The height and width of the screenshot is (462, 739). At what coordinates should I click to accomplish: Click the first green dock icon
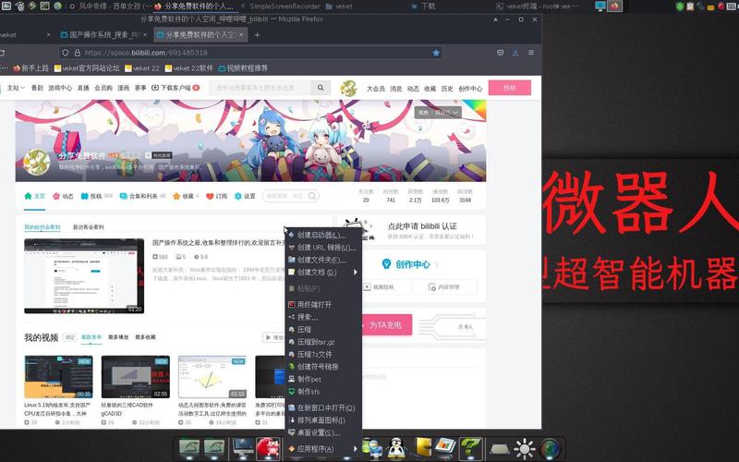pos(189,448)
